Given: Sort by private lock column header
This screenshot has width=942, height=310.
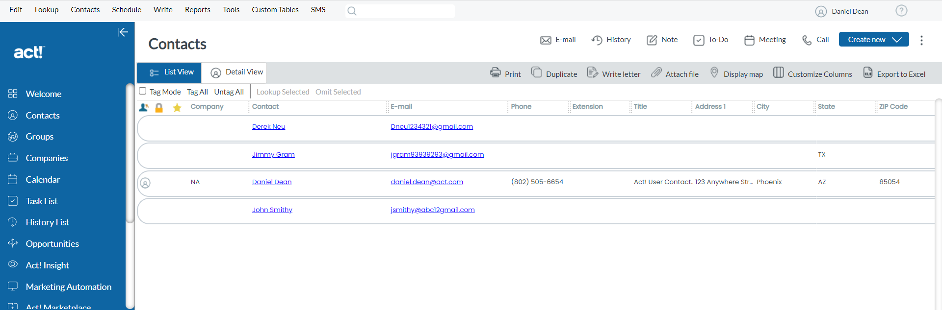Looking at the screenshot, I should [x=159, y=108].
